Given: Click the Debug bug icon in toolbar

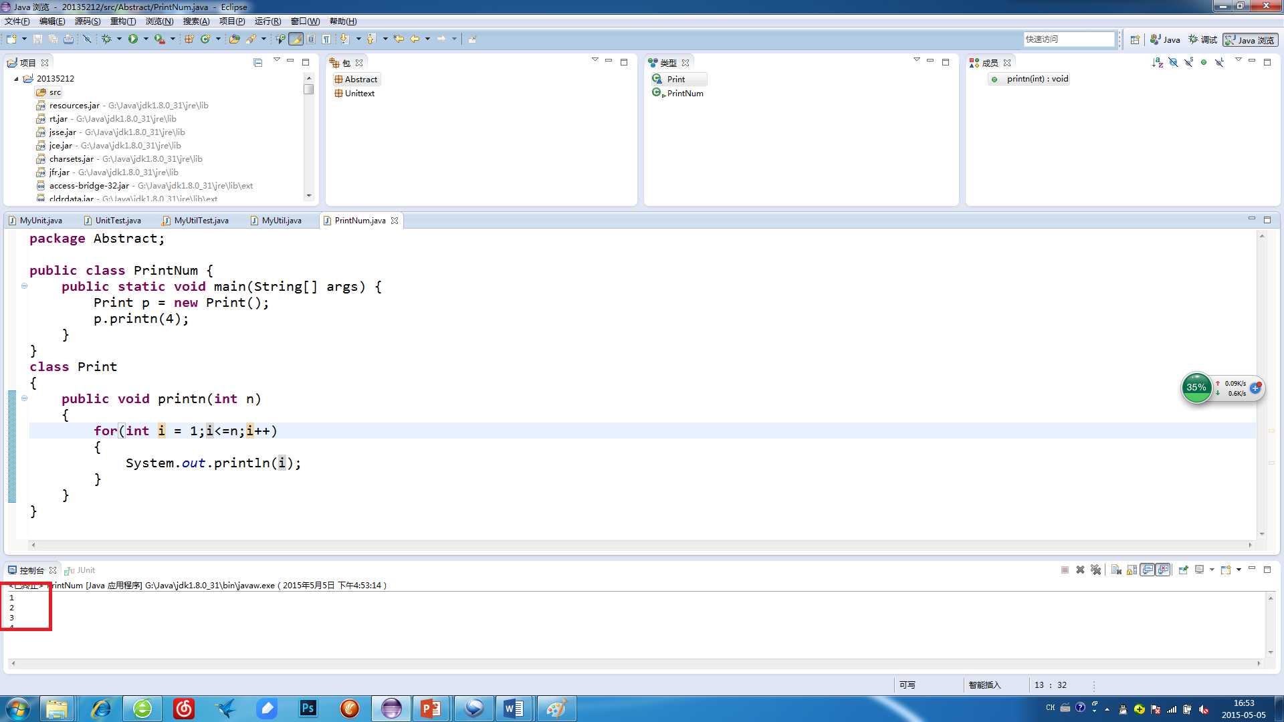Looking at the screenshot, I should [x=106, y=39].
